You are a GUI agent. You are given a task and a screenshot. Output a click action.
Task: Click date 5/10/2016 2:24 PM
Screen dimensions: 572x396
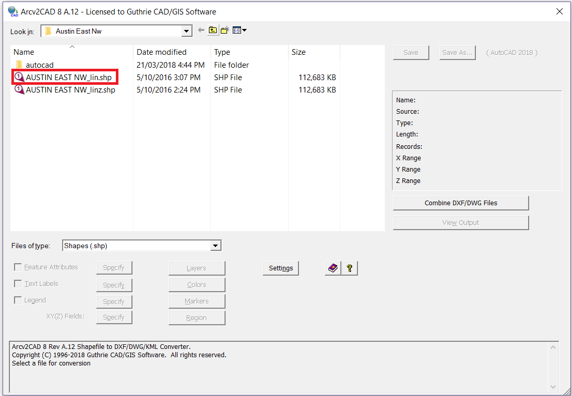tap(169, 90)
